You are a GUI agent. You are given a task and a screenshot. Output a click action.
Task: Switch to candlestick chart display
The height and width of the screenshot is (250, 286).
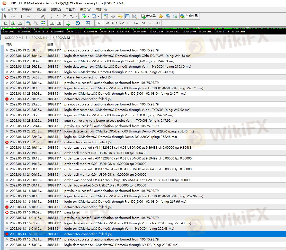pyautogui.click(x=13, y=23)
